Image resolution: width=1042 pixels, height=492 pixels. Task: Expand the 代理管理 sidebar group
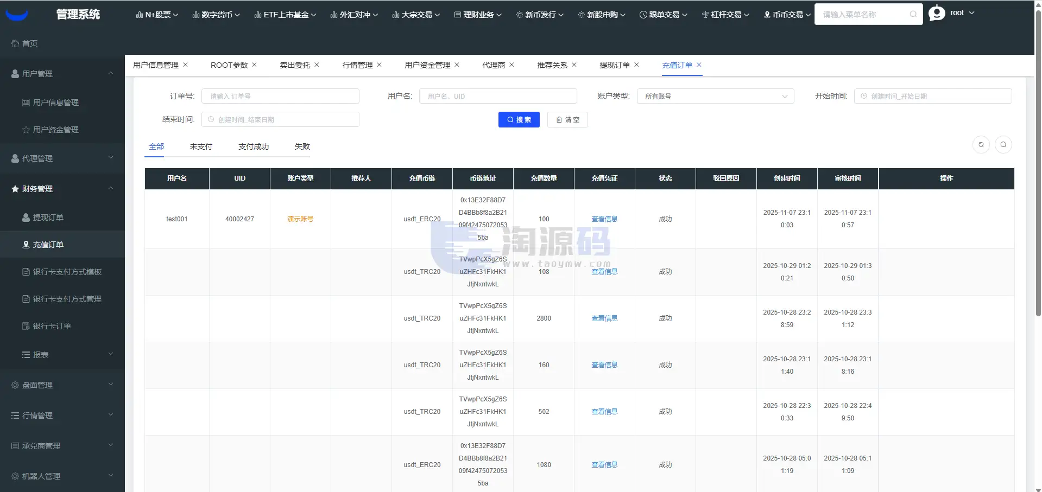pos(62,158)
